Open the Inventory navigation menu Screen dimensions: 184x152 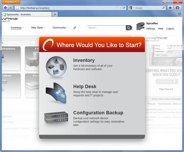[17, 27]
